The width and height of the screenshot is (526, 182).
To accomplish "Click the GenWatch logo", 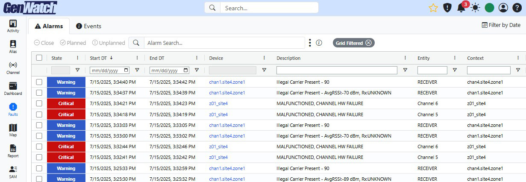I will point(30,8).
